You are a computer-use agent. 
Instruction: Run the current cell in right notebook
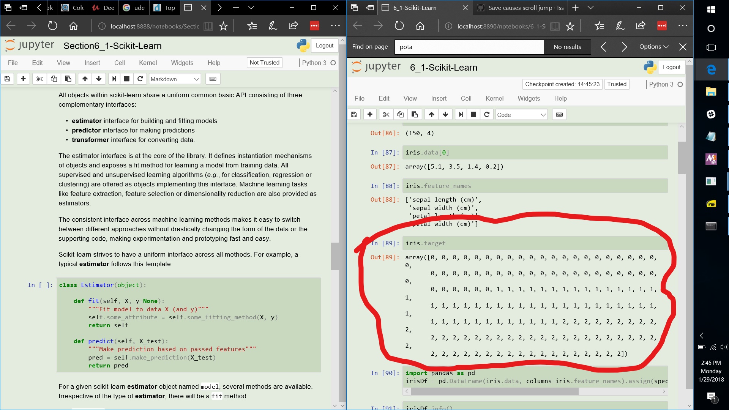coord(461,114)
